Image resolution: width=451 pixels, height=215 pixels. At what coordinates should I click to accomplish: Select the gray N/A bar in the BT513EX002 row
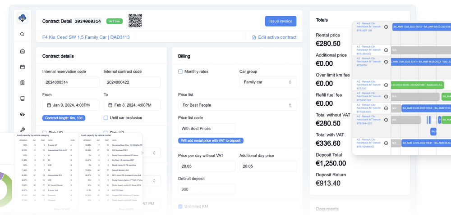tap(421, 50)
